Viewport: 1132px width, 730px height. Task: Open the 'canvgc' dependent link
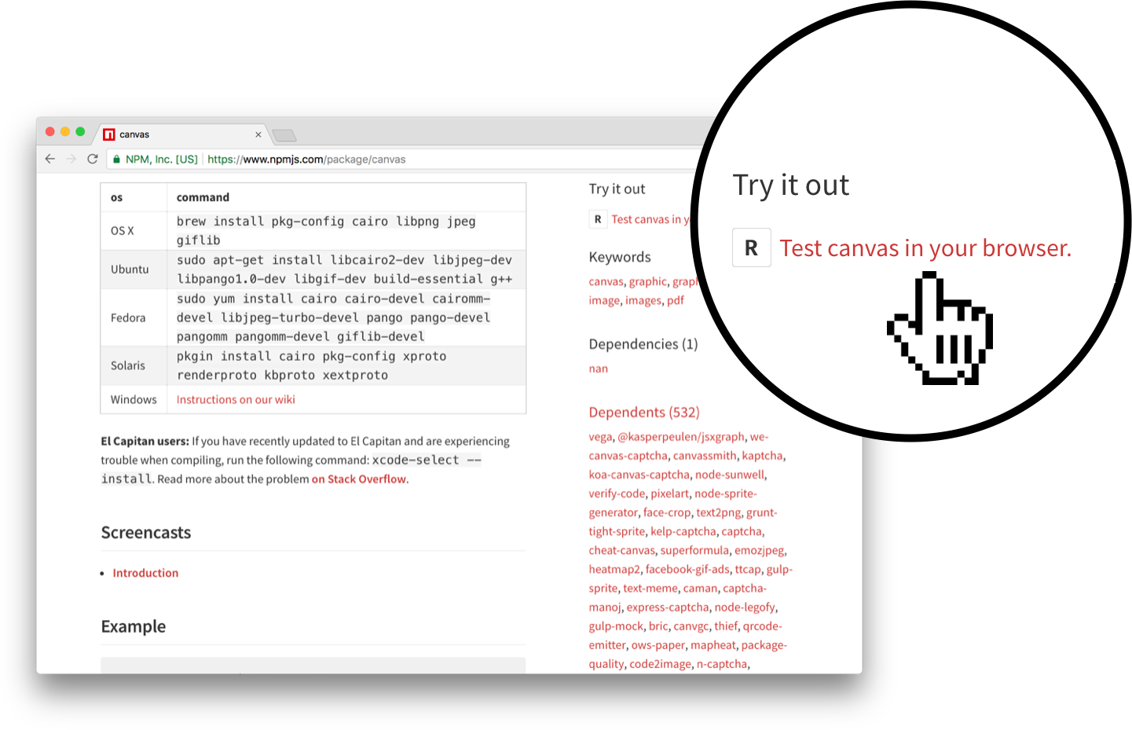pyautogui.click(x=691, y=625)
